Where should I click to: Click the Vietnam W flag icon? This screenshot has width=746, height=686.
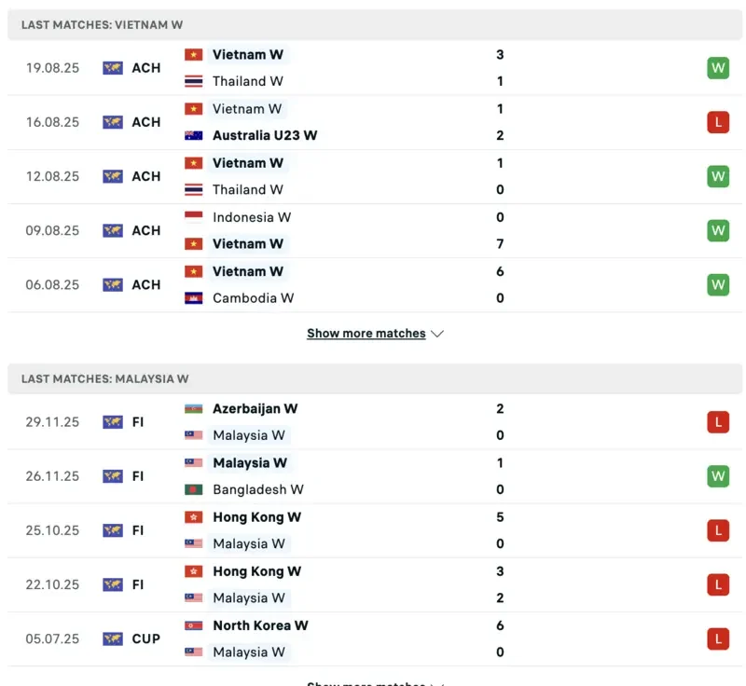pos(193,54)
